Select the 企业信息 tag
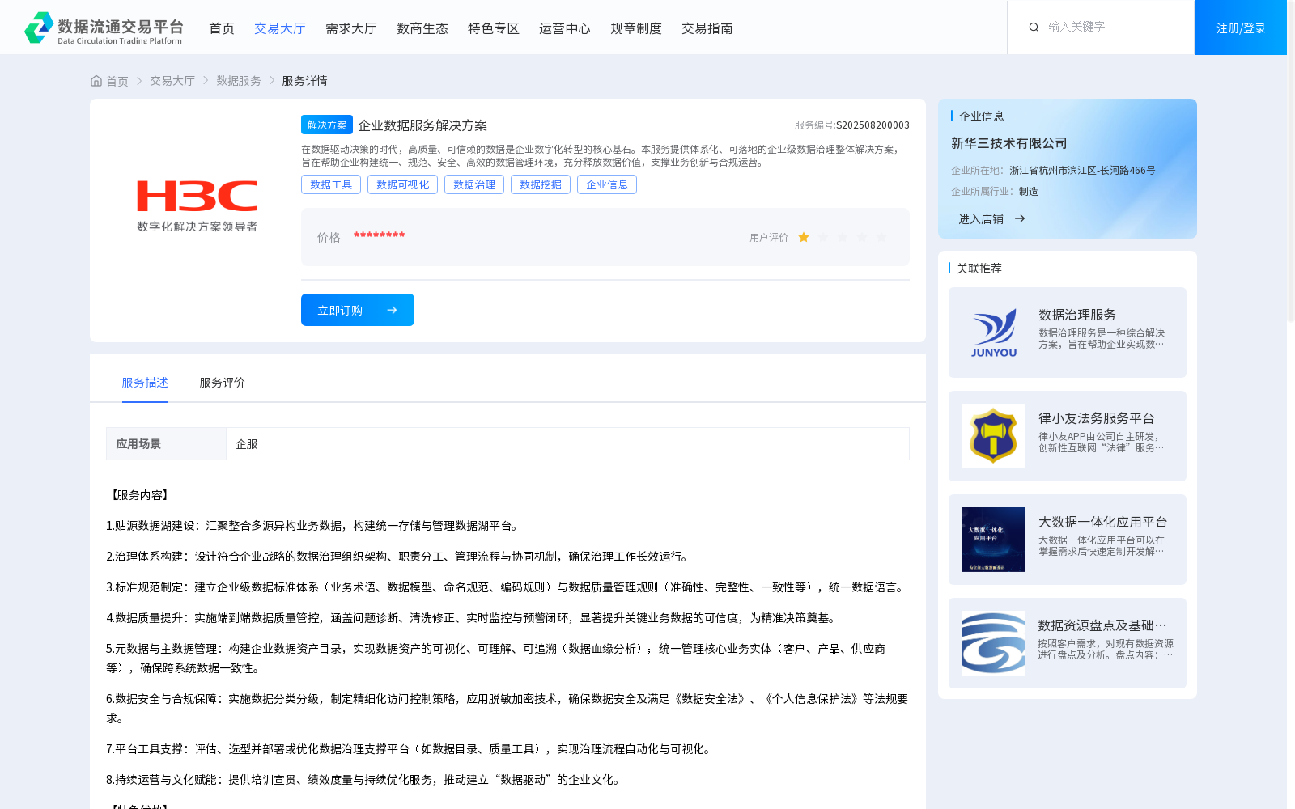The height and width of the screenshot is (809, 1295). click(607, 184)
